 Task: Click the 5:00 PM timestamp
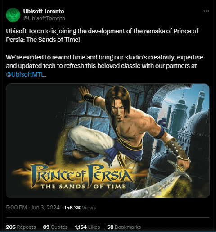pos(16,208)
